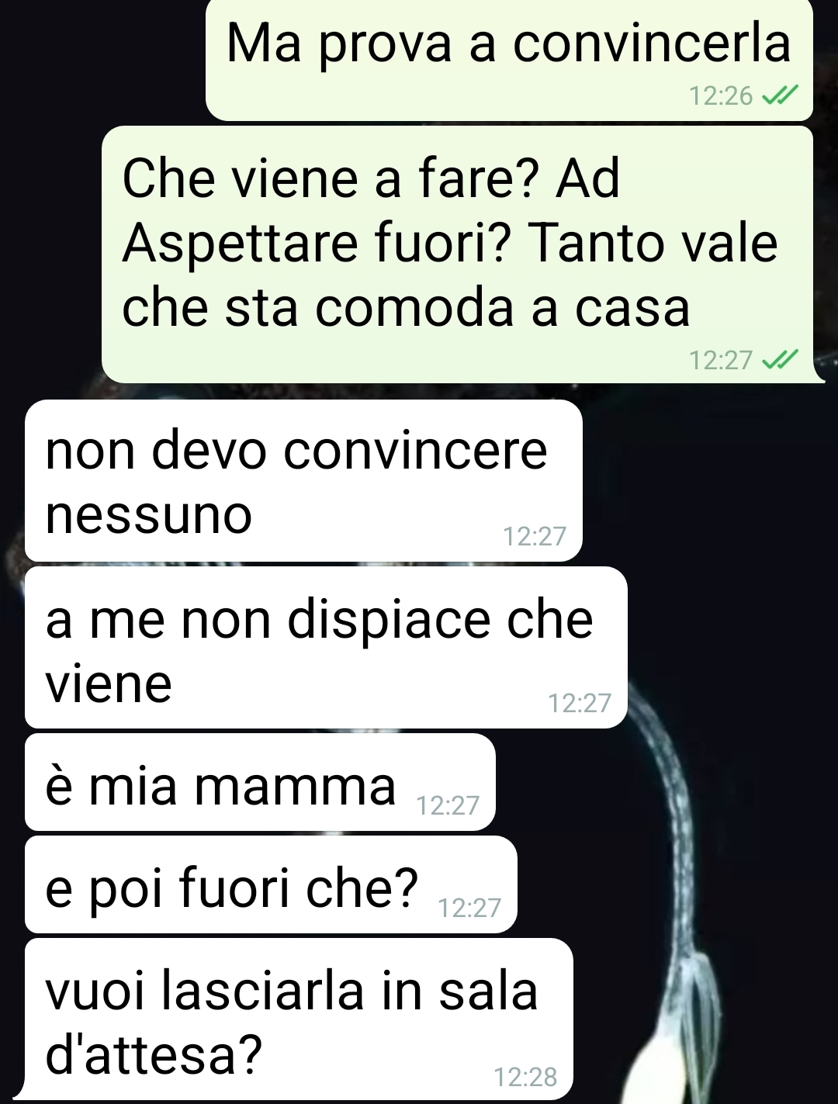Image resolution: width=838 pixels, height=1104 pixels.
Task: Tap the timestamp beside 'è mia mamma'
Action: [x=448, y=806]
